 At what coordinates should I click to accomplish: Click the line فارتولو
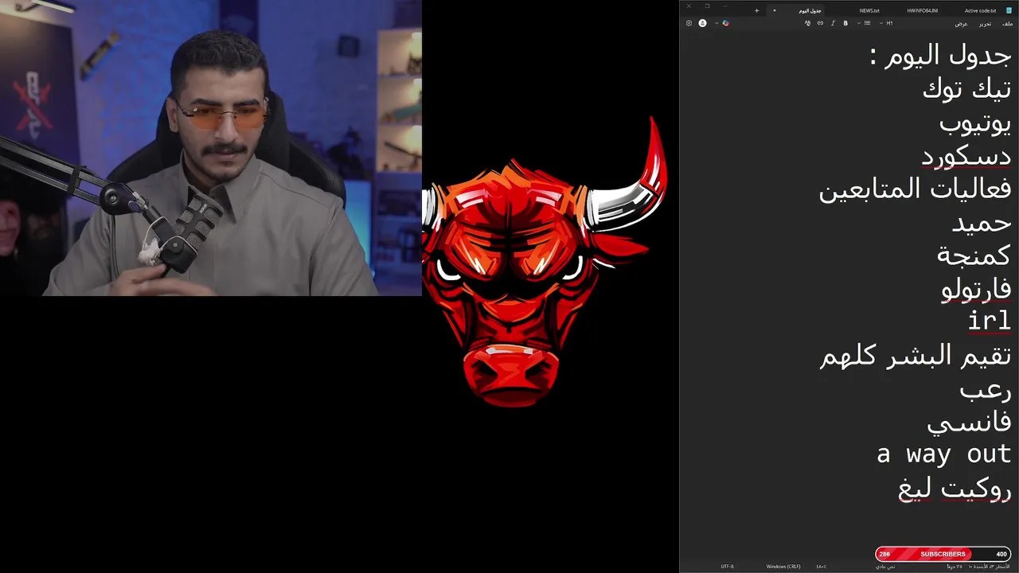coord(976,288)
